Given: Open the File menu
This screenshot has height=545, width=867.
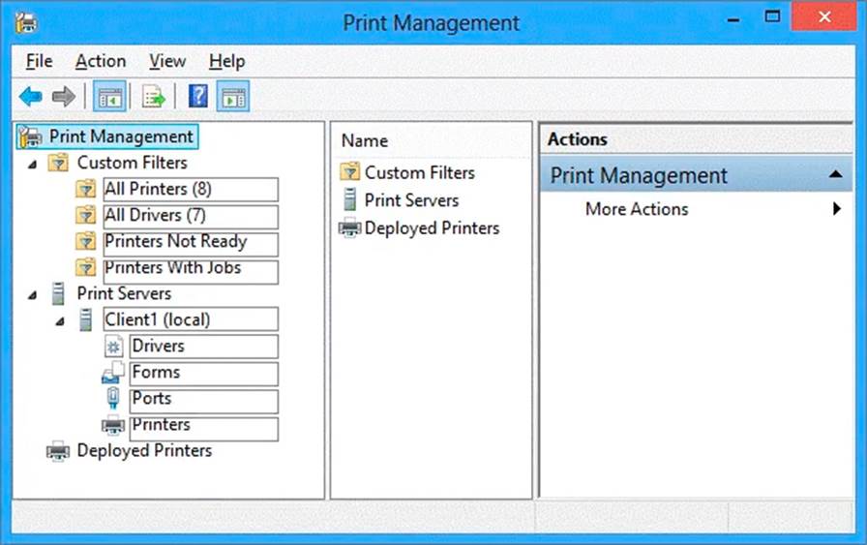Looking at the screenshot, I should tap(40, 61).
